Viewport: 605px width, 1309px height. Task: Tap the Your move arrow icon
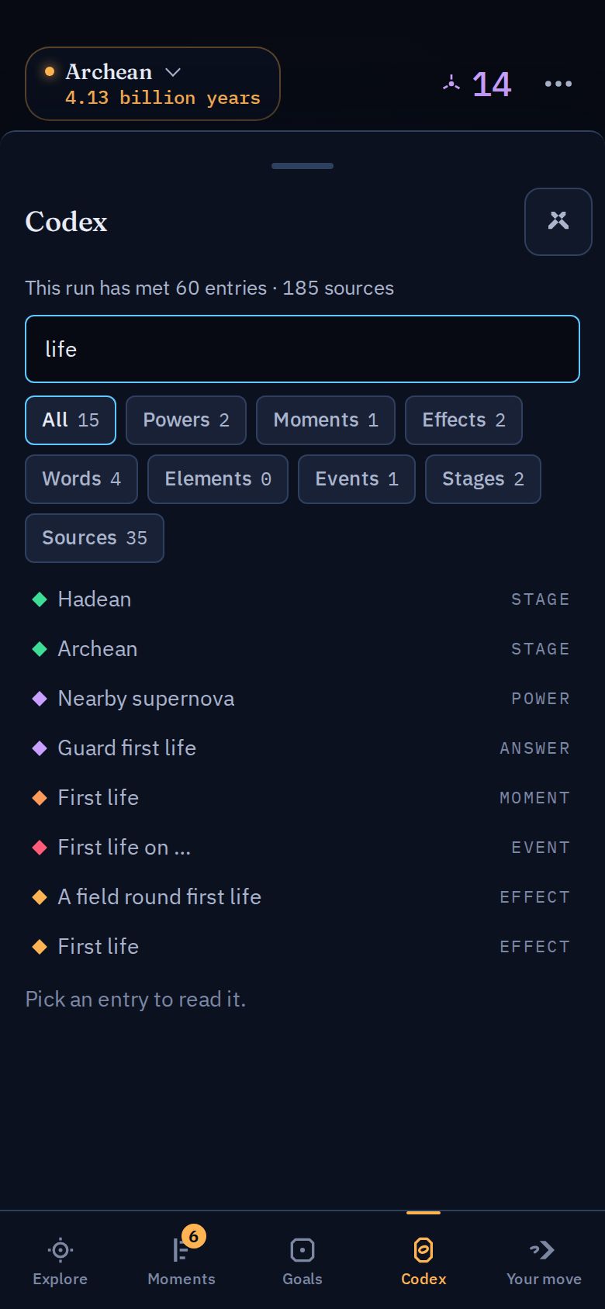[544, 1249]
